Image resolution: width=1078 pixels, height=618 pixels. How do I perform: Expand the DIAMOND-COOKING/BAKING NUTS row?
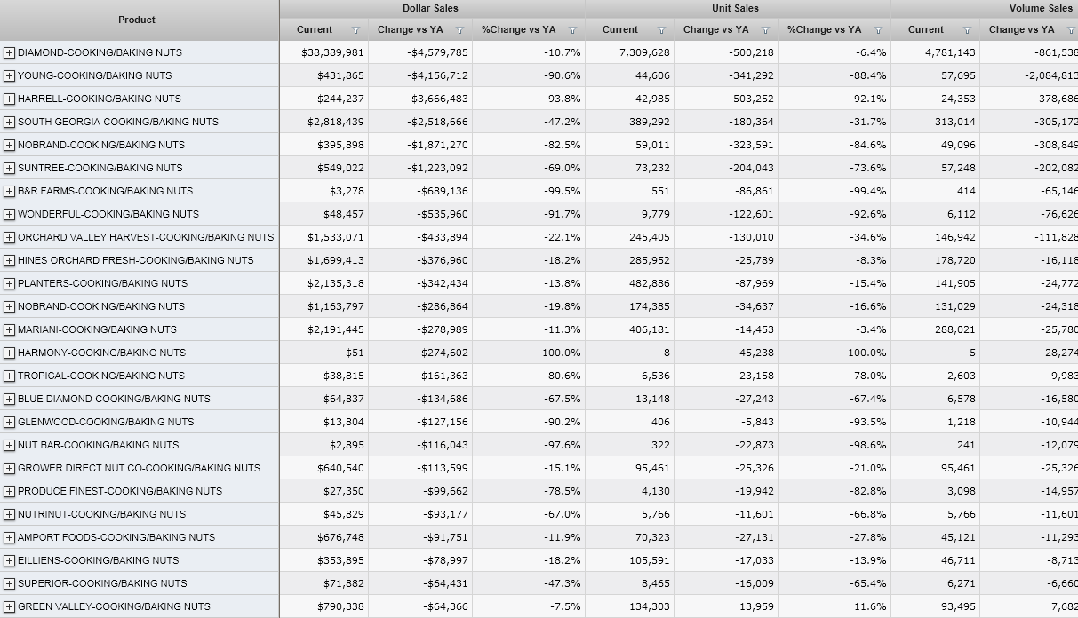point(9,52)
